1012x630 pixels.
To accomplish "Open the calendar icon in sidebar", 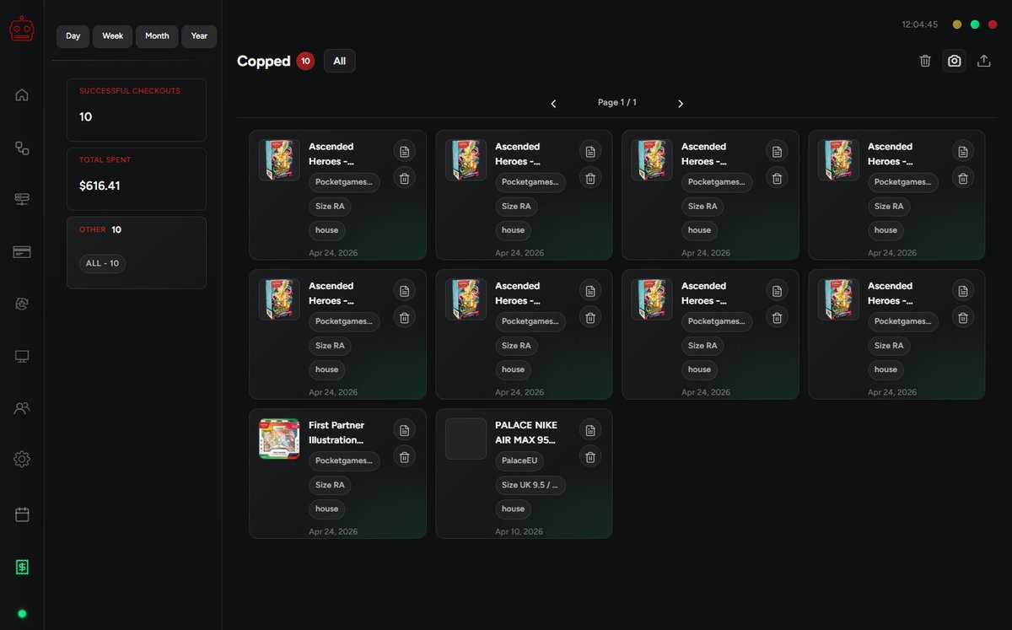I will (x=22, y=514).
